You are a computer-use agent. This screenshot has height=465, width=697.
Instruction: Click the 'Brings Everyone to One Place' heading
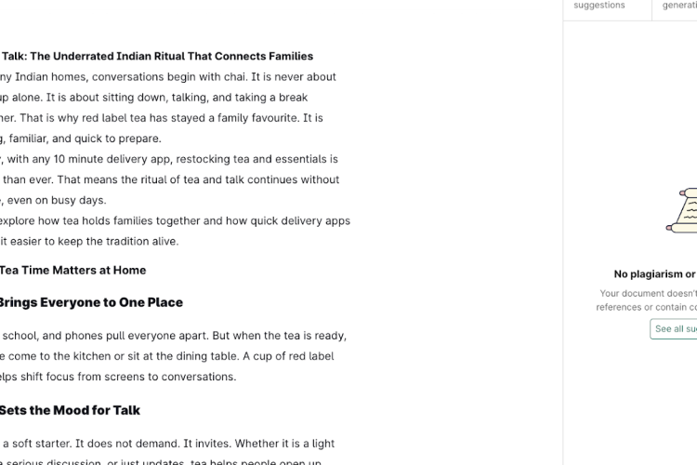91,302
